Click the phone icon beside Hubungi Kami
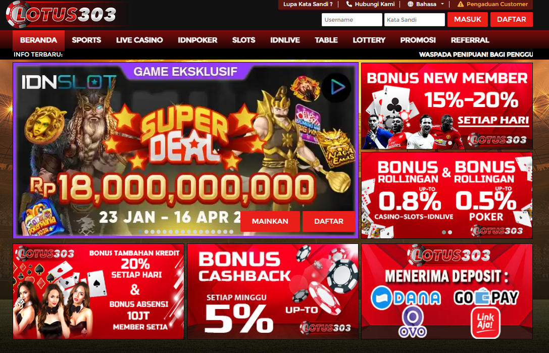This screenshot has width=549, height=353. pyautogui.click(x=348, y=4)
